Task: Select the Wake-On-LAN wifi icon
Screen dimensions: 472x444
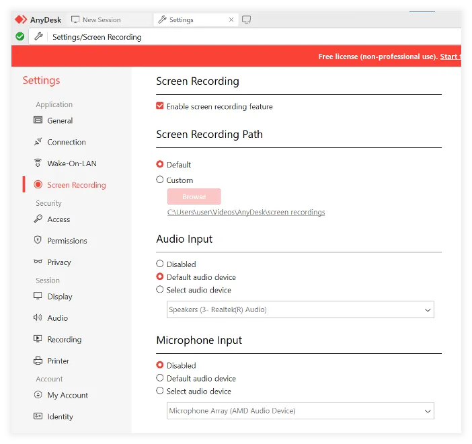Action: (x=38, y=163)
